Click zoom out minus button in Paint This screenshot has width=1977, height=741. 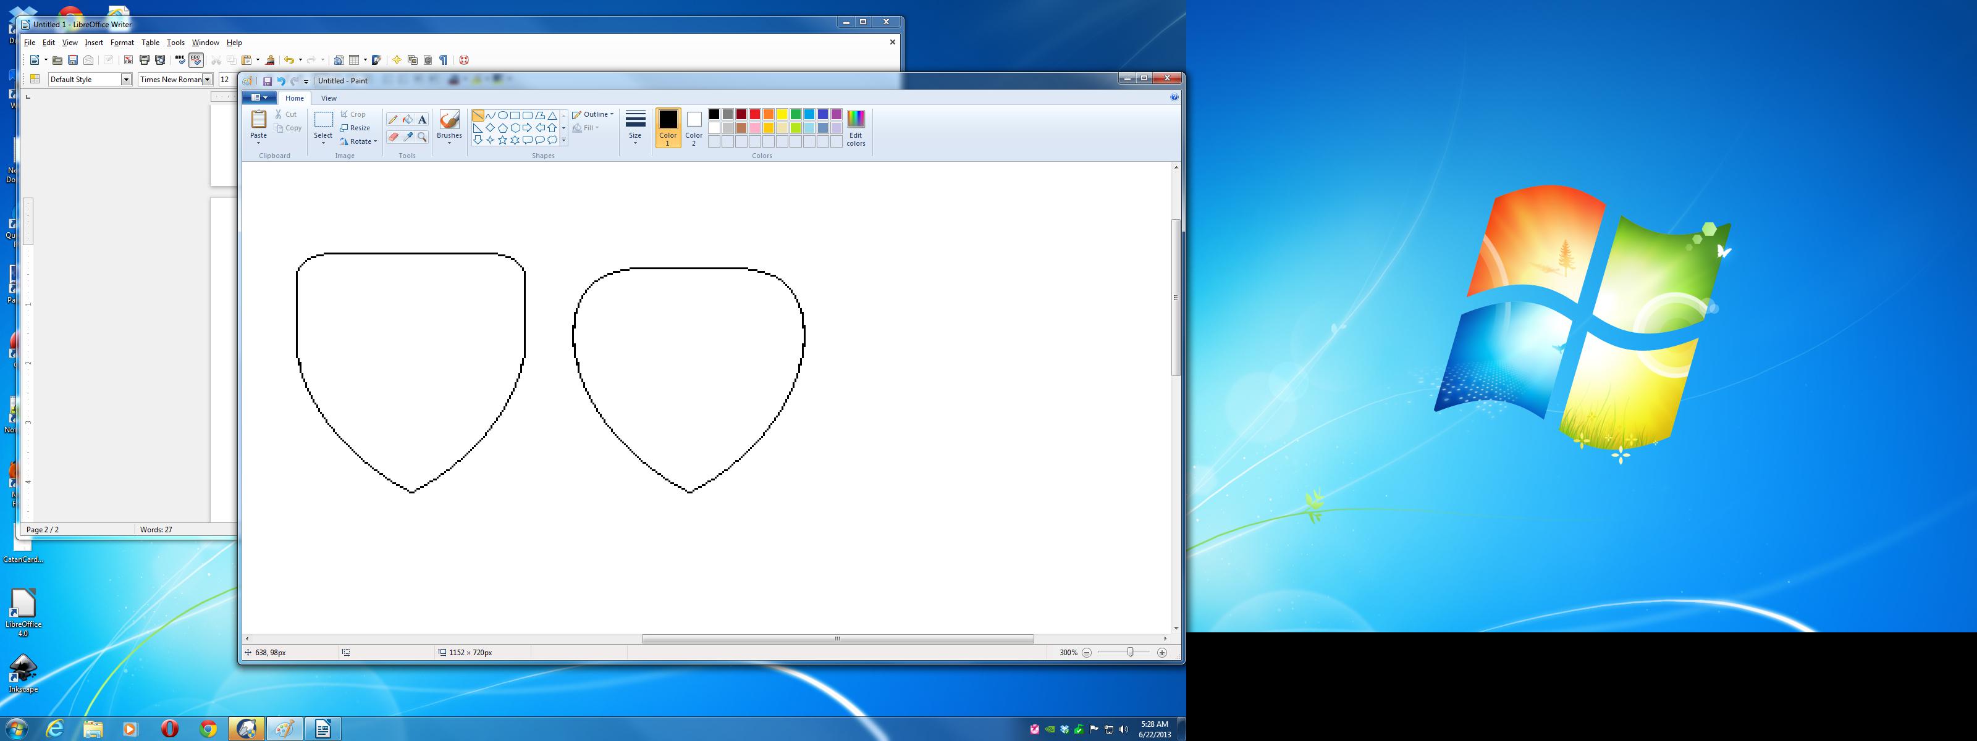(x=1087, y=653)
